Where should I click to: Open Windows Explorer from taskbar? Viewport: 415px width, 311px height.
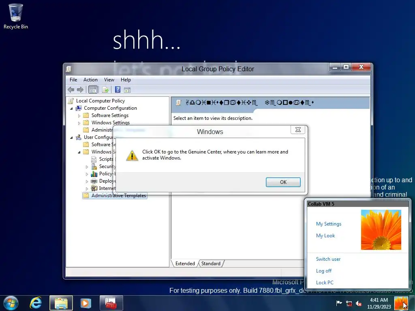point(61,303)
